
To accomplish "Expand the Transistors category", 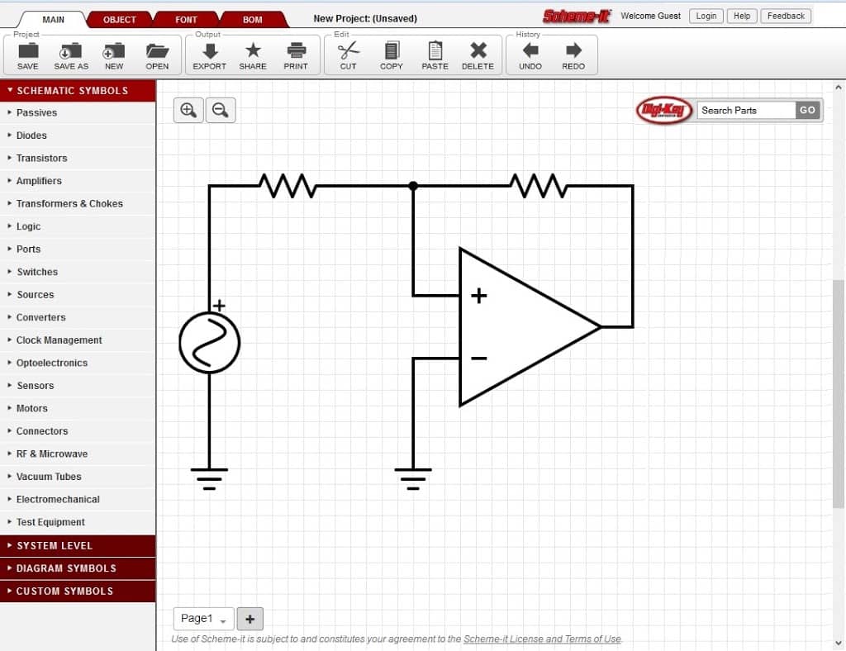I will click(42, 158).
